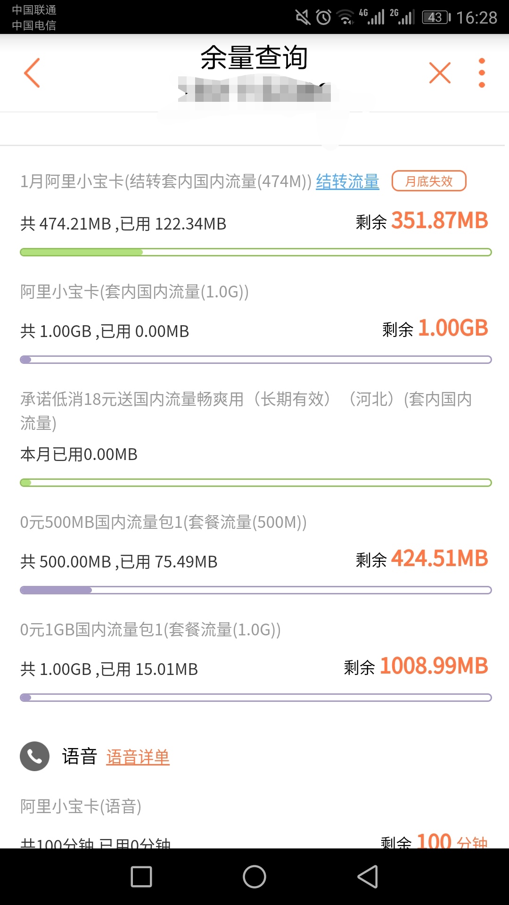Tap the phone icon beside 语音
Viewport: 509px width, 905px height.
click(x=34, y=757)
